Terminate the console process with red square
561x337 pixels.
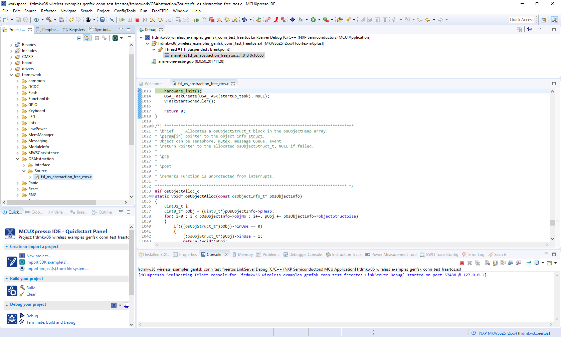462,263
